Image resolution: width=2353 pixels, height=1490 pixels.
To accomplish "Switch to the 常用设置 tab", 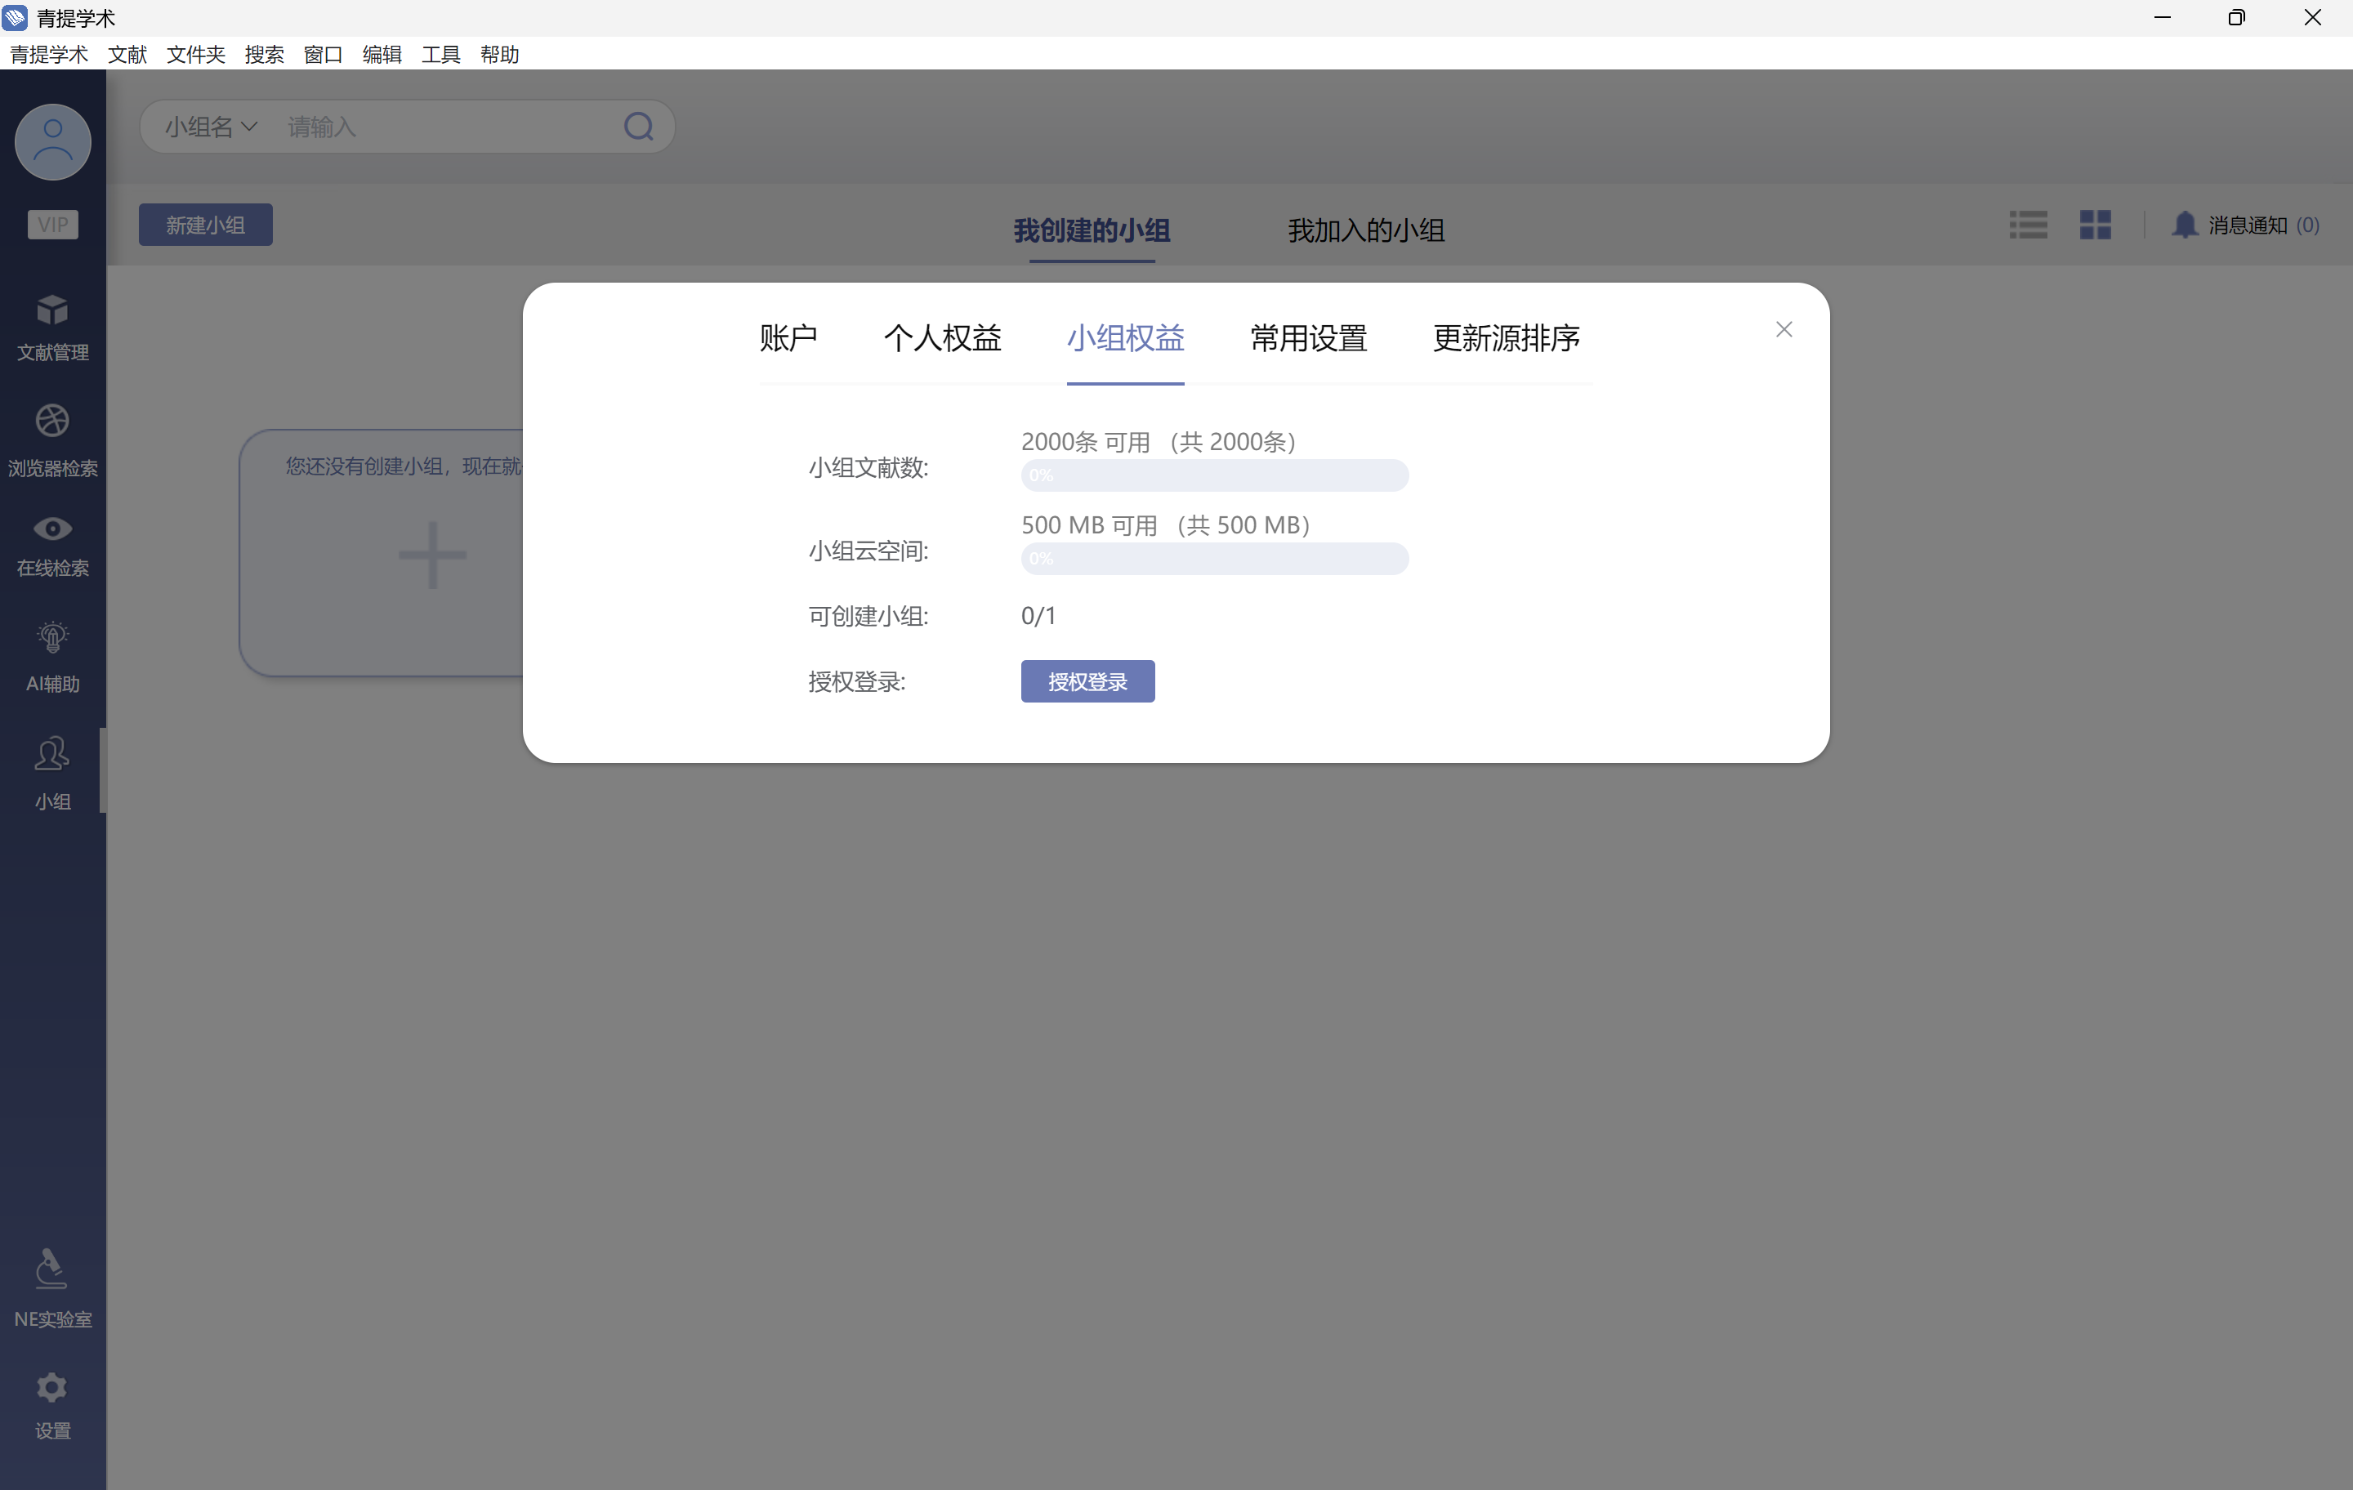I will 1308,338.
